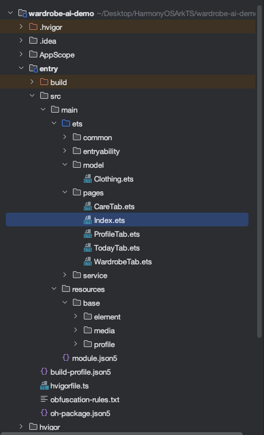
Task: Click the CareTab.ets ETS file icon
Action: [x=88, y=206]
